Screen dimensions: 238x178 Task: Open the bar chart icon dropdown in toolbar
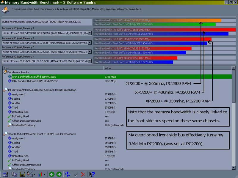(41, 174)
